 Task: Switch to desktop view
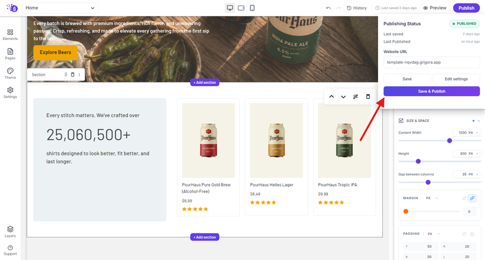point(230,8)
